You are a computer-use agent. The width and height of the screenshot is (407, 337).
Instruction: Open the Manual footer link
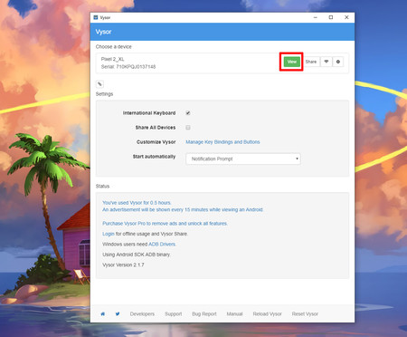click(234, 314)
